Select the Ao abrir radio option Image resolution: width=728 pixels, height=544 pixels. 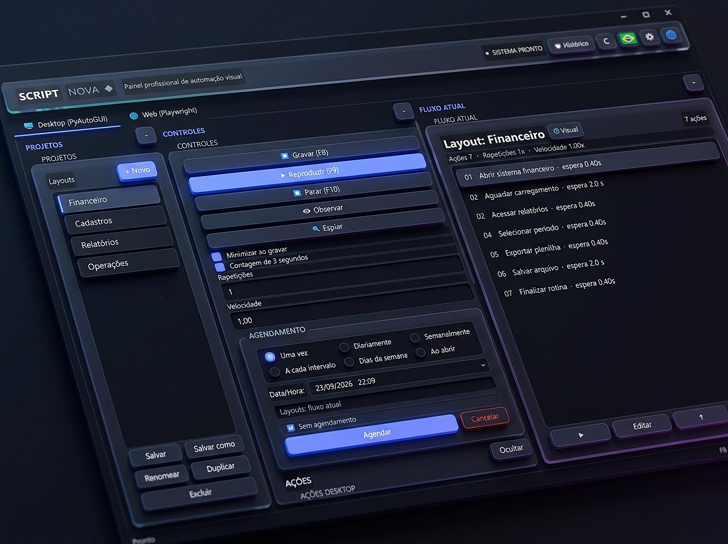[x=420, y=352]
